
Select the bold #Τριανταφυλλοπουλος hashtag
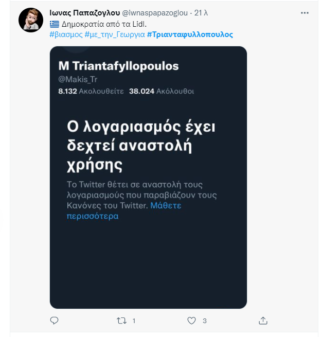click(x=190, y=34)
